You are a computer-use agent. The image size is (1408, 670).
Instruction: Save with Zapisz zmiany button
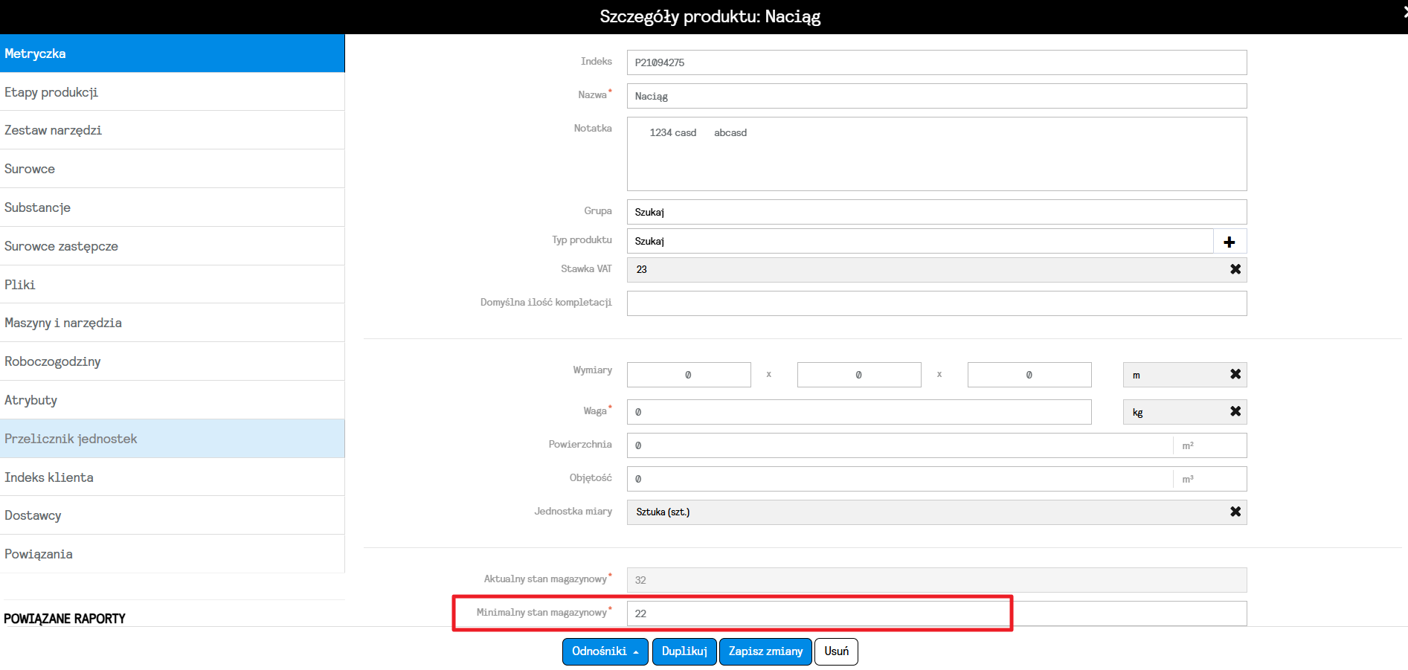click(x=765, y=651)
